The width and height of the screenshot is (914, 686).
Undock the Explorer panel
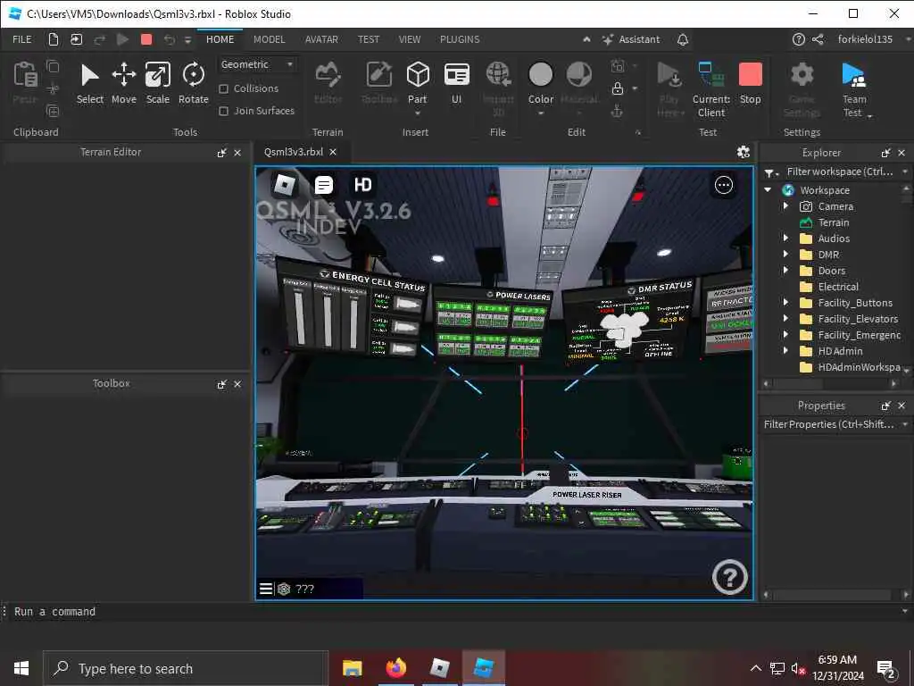point(886,153)
